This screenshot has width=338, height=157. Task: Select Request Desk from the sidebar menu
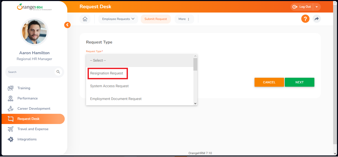point(28,119)
